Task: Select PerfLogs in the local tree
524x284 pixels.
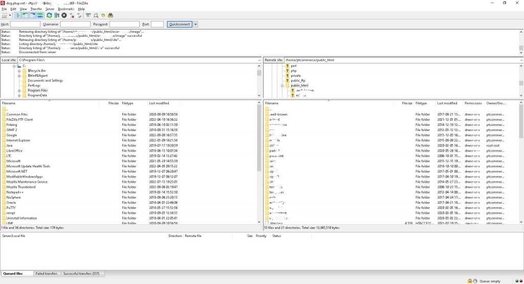Action: coord(34,85)
